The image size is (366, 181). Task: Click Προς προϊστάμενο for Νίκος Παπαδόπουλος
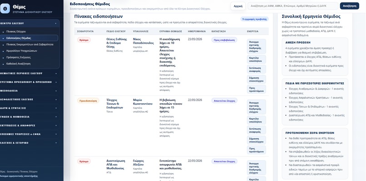[x=256, y=89]
